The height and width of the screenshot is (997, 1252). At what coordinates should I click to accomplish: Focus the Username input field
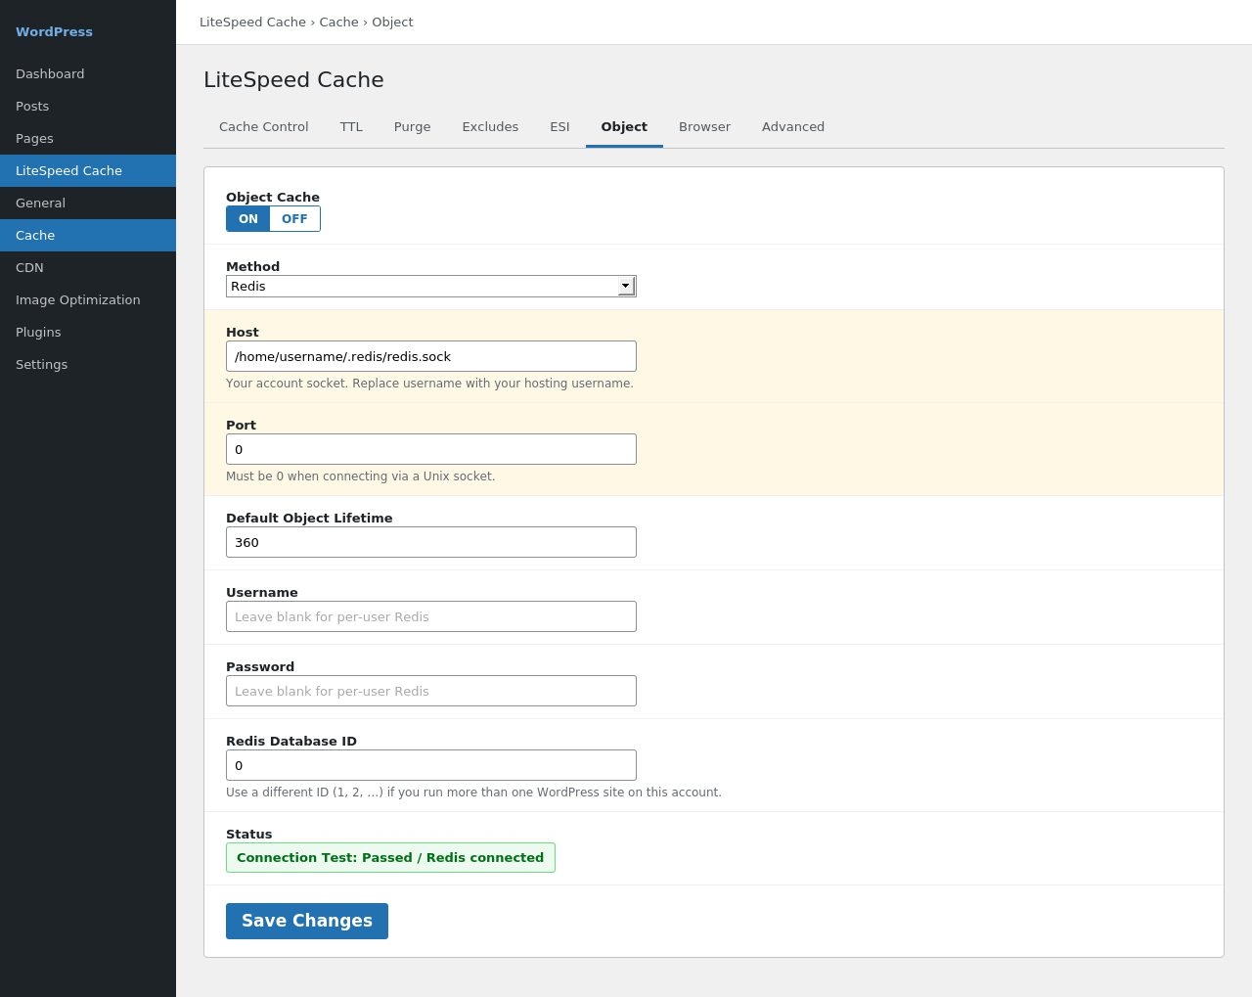pos(431,616)
